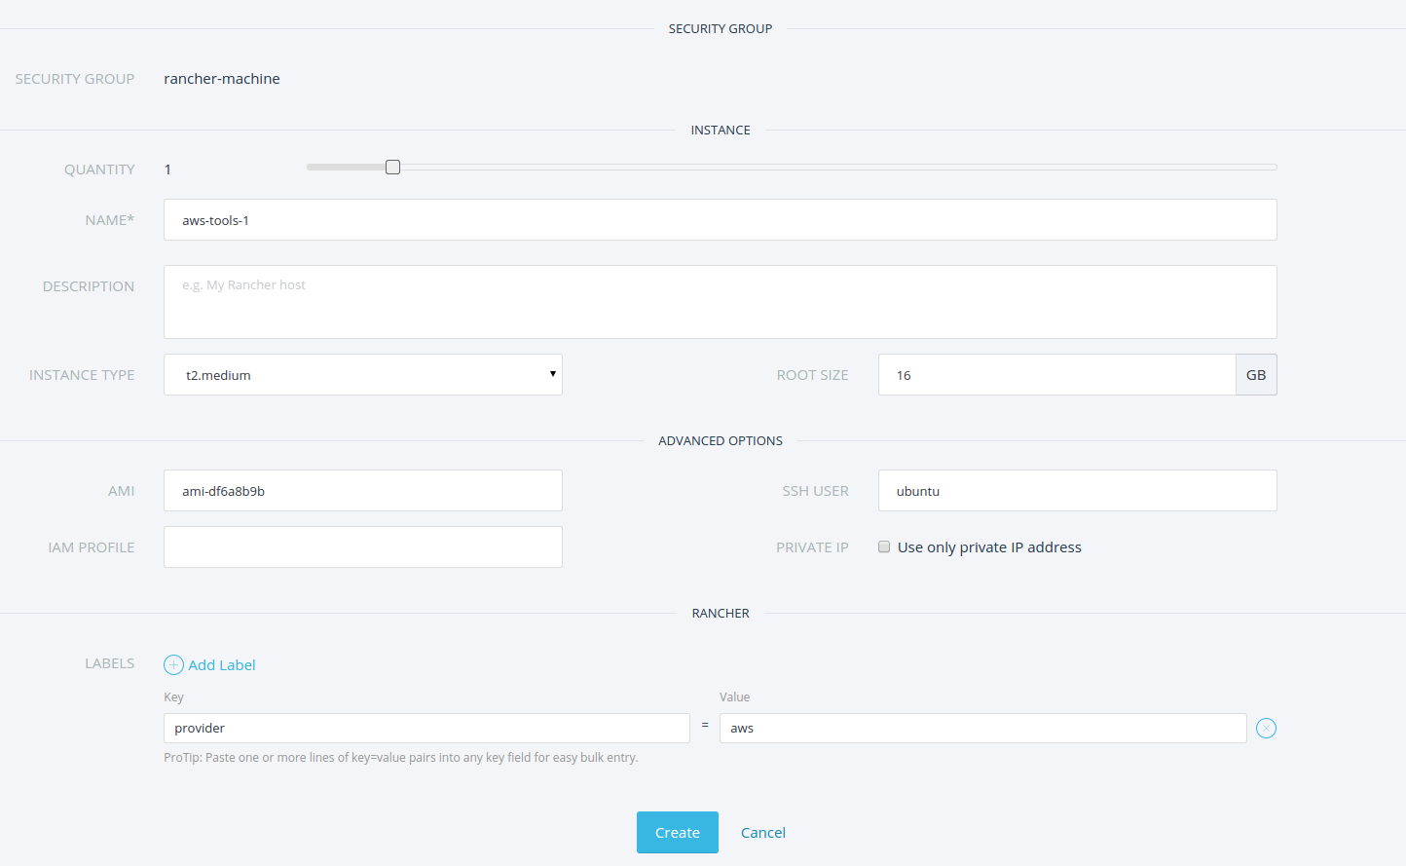Click the label Value field containing aws
1406x866 pixels.
coord(982,729)
